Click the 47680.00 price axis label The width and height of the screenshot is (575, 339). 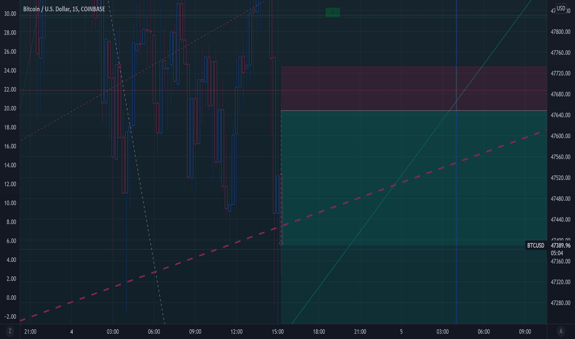pyautogui.click(x=560, y=94)
